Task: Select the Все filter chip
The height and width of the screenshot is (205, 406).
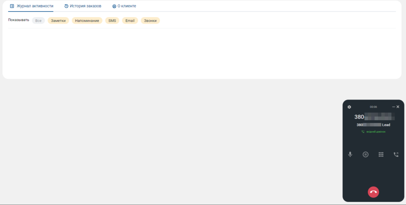Action: tap(38, 21)
